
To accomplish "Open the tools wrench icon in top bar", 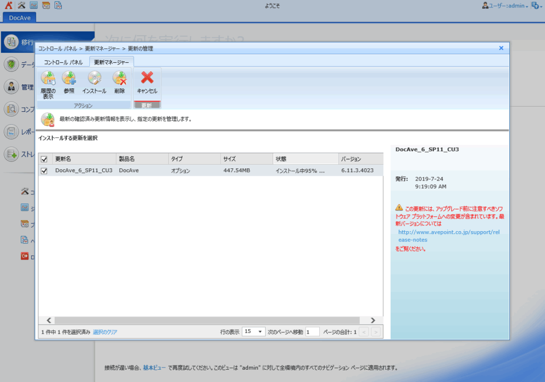I will (21, 5).
